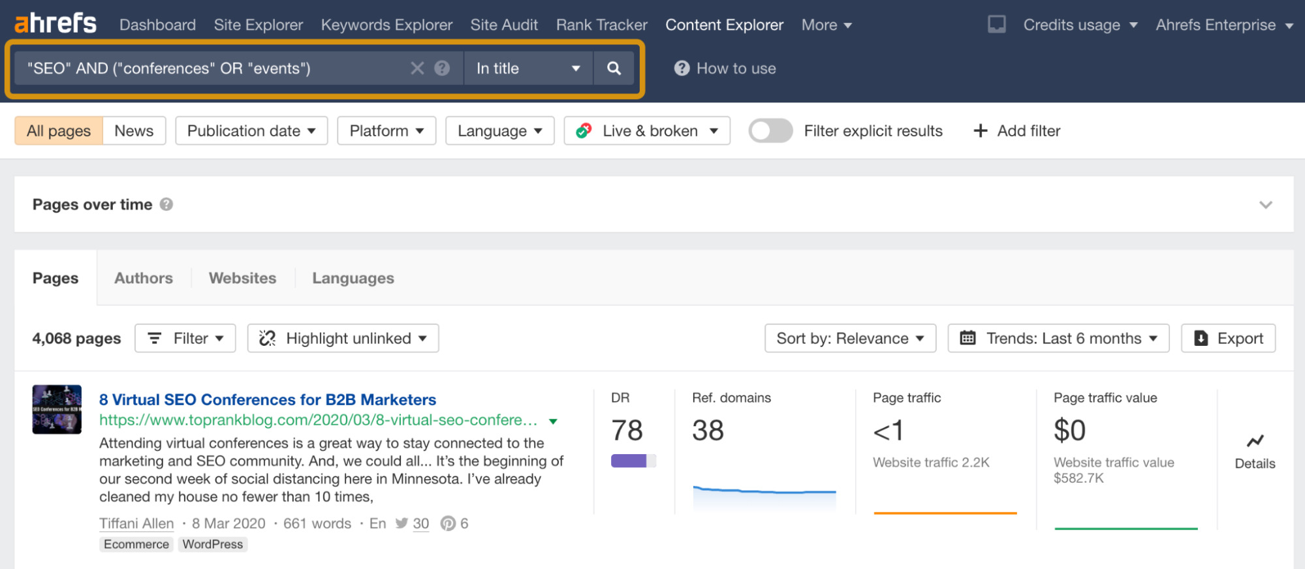Open the In title search mode dropdown
Image resolution: width=1305 pixels, height=569 pixels.
(527, 69)
